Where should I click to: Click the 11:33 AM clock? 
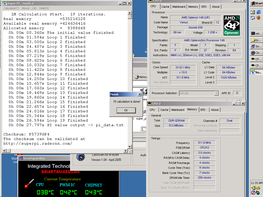click(257, 183)
